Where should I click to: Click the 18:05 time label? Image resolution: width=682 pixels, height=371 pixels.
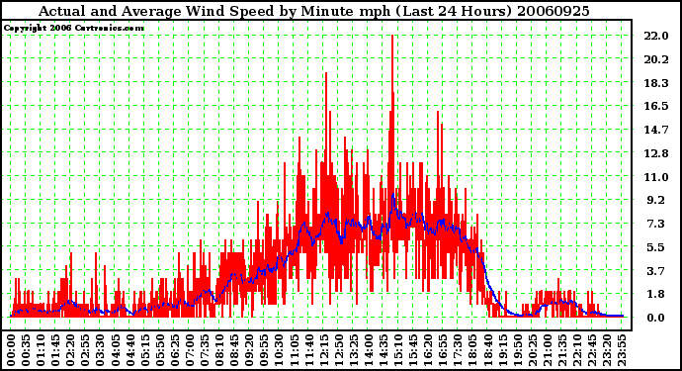471,350
